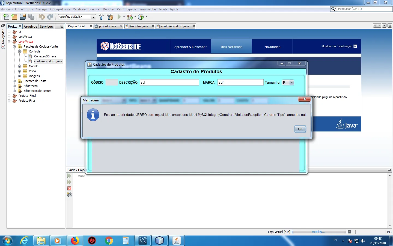Click the DESCRIÇÃO text field
Viewport: 393px width, 246px height.
coord(169,82)
